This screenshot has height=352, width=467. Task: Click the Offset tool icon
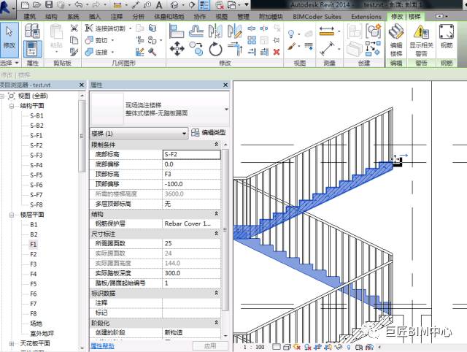(196, 31)
